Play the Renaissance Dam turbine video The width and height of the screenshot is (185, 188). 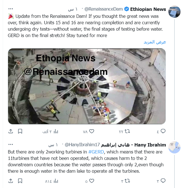(87, 86)
